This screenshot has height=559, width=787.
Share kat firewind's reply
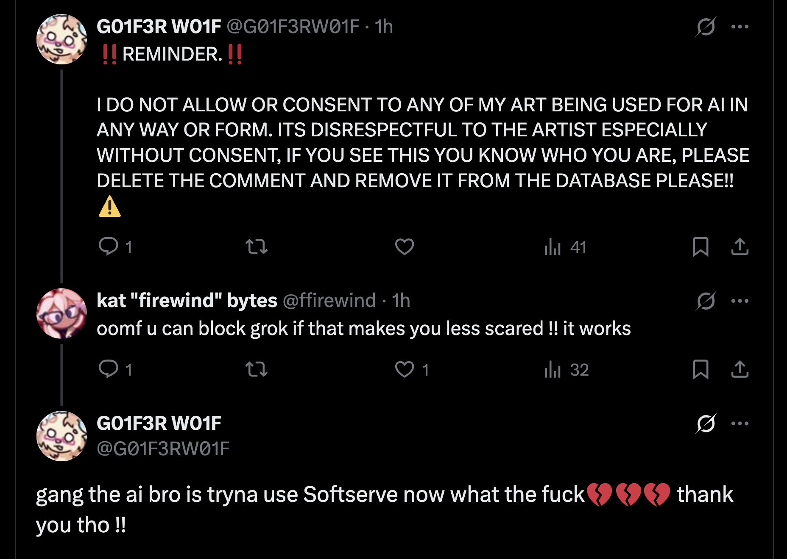[x=740, y=369]
